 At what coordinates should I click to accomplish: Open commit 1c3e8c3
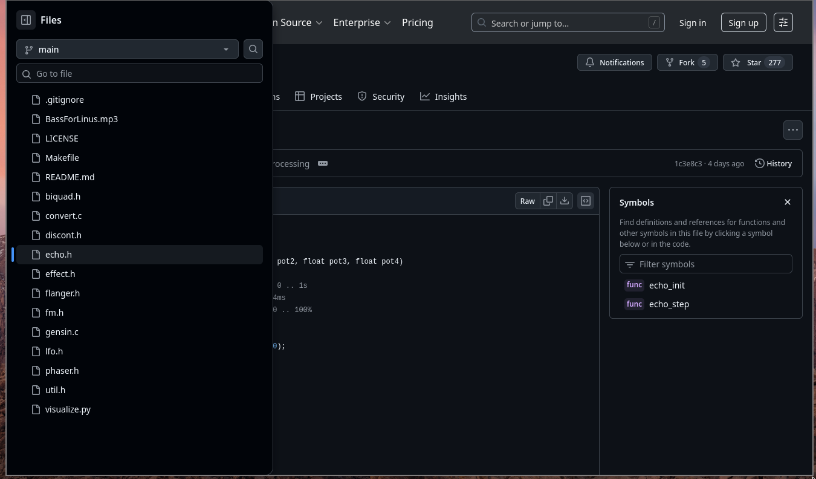(688, 164)
